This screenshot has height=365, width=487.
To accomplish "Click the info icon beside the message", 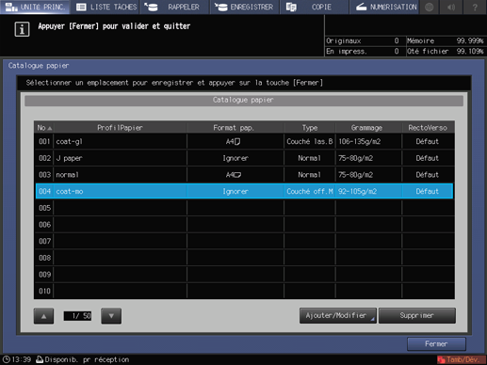I will click(22, 29).
